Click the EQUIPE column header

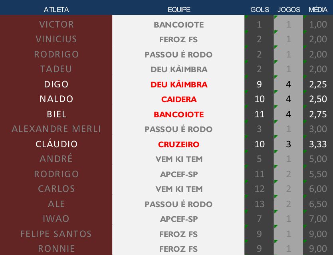(x=178, y=10)
